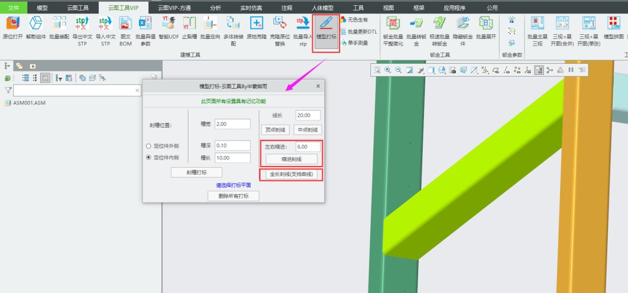Click the 槽宽 input field

coord(233,124)
